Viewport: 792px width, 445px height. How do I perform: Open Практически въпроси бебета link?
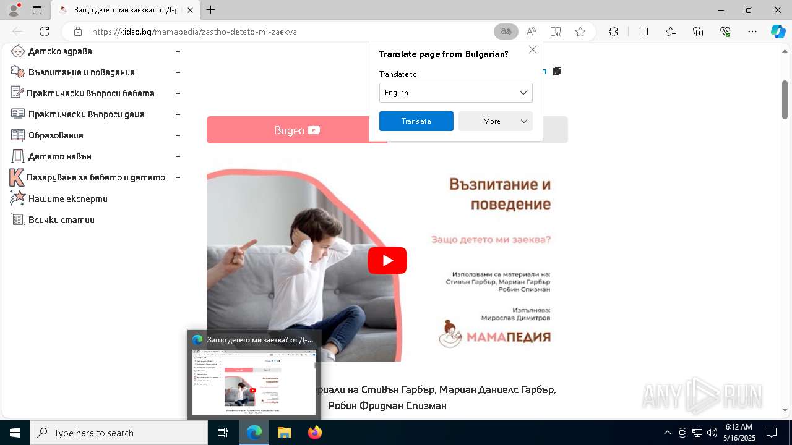click(x=90, y=93)
